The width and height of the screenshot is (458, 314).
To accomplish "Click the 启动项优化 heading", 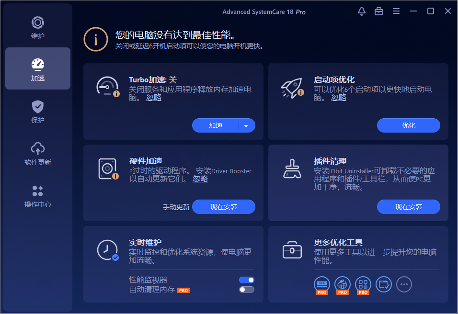I will (334, 79).
